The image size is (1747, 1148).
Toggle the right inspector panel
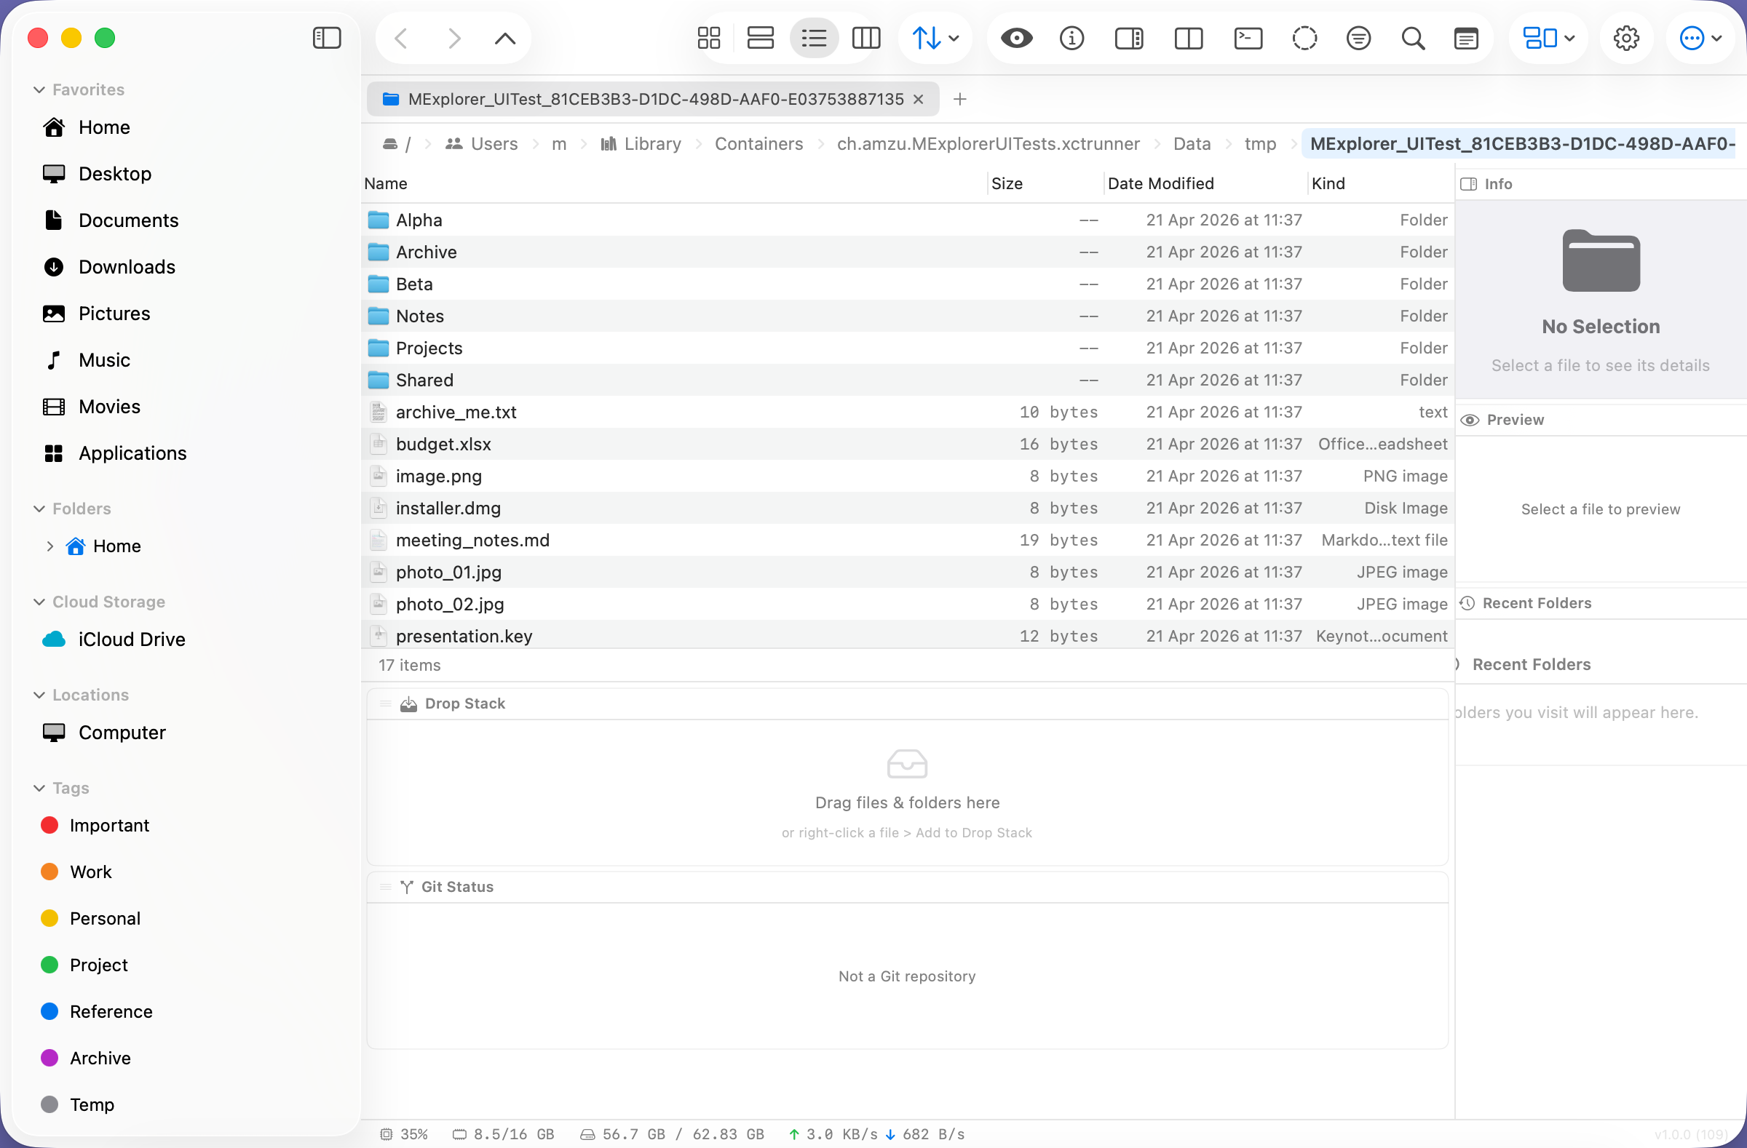[x=1129, y=37]
